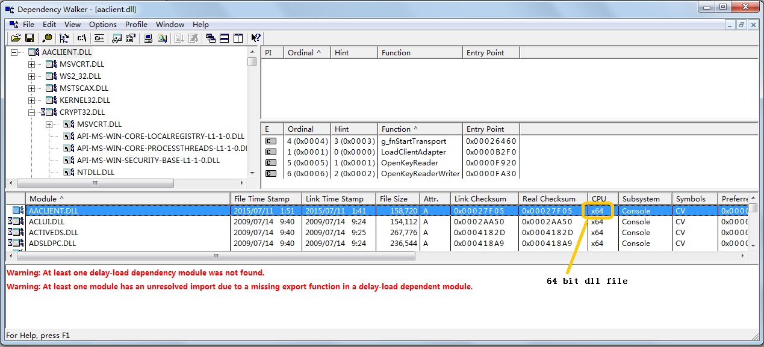Sort module list by Module column header
The width and height of the screenshot is (764, 347).
click(128, 198)
